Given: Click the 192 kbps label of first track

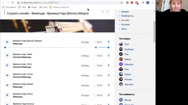Looking at the screenshot, I should click(x=85, y=42).
